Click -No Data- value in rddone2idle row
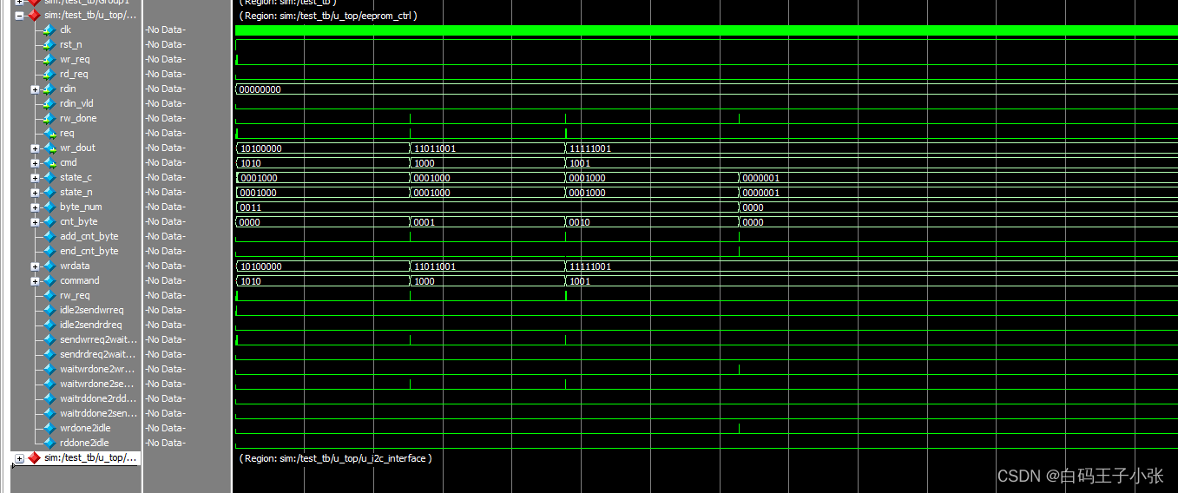Image resolution: width=1178 pixels, height=493 pixels. coord(165,443)
